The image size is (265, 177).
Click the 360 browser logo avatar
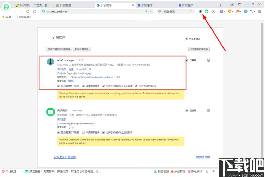7,7
